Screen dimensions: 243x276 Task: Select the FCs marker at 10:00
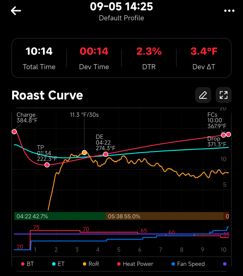[223, 135]
